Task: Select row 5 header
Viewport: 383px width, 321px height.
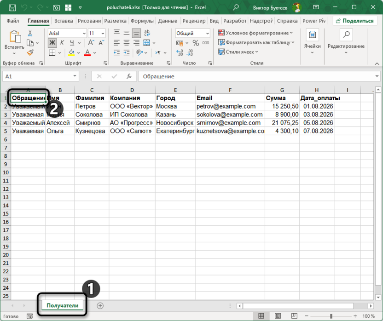Action: tap(6, 131)
